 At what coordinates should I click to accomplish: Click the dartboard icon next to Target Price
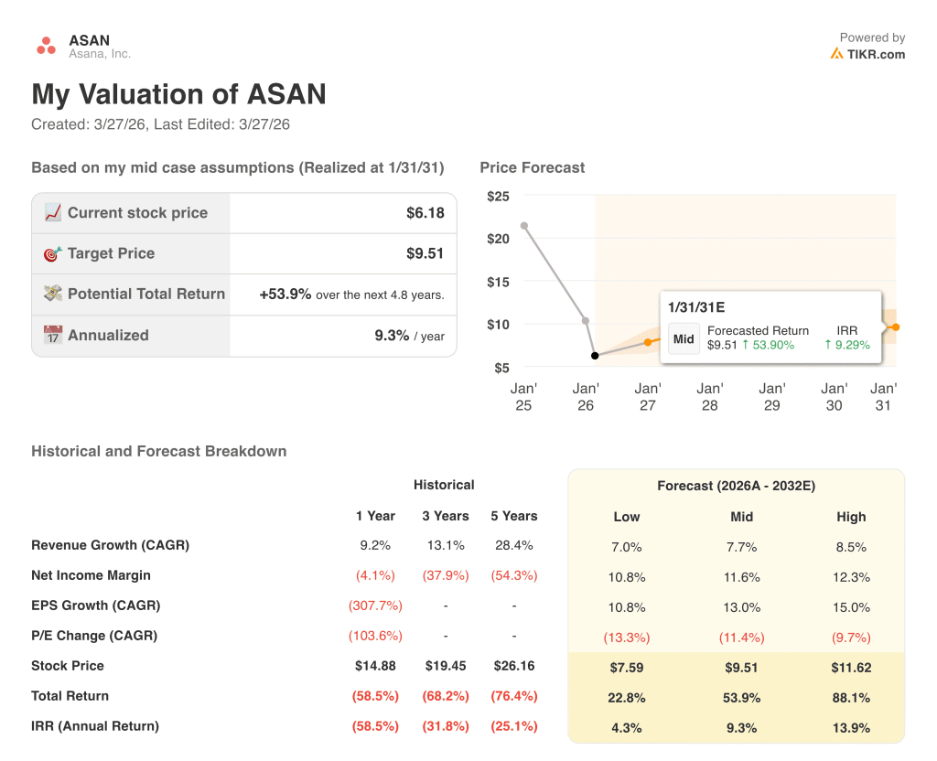52,253
